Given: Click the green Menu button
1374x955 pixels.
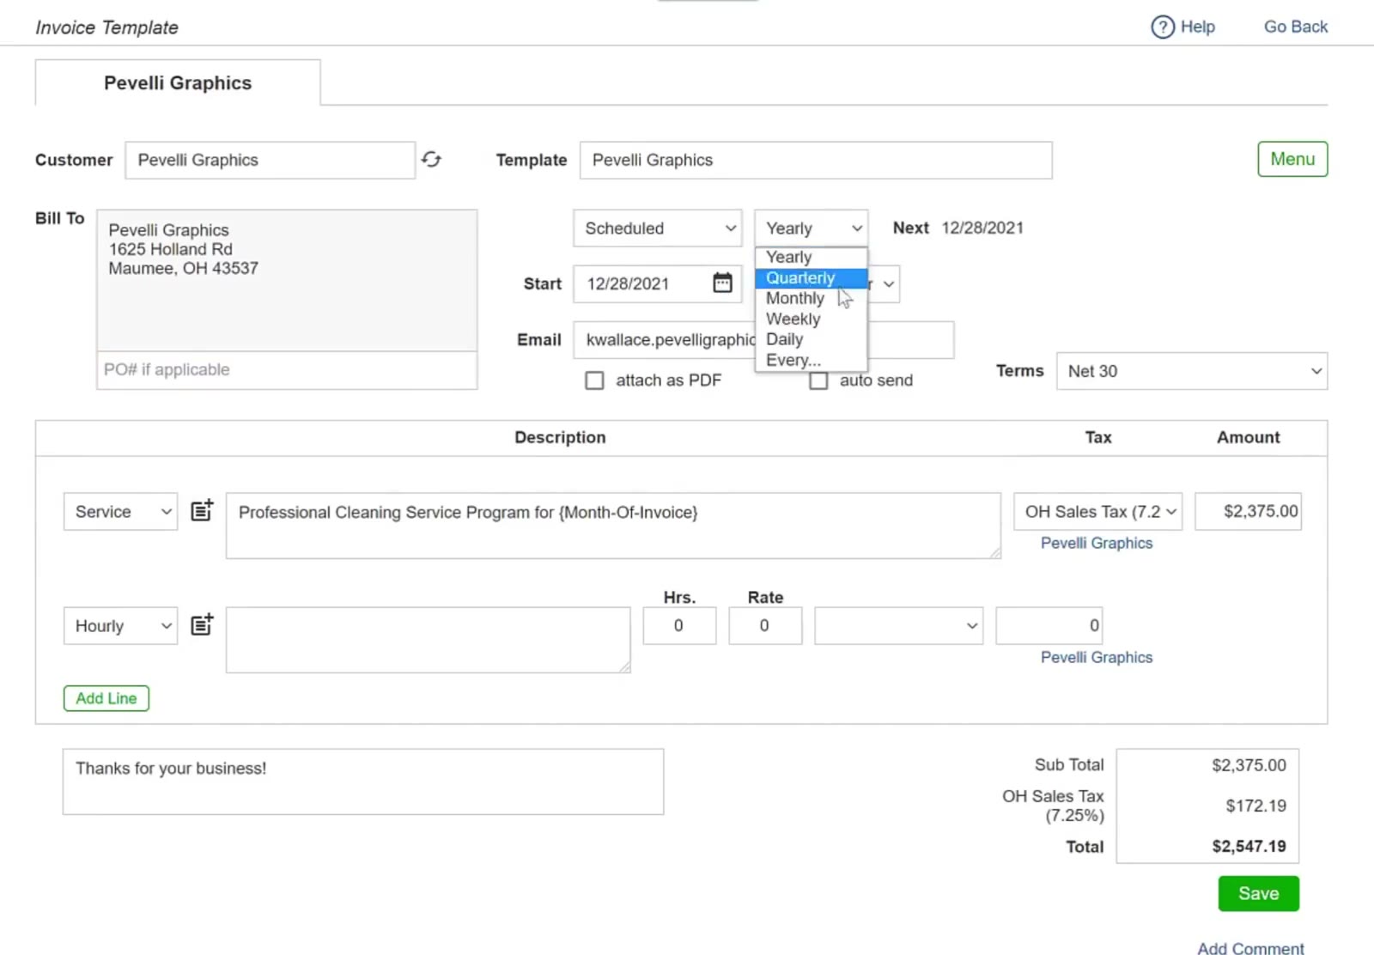Looking at the screenshot, I should [x=1292, y=159].
